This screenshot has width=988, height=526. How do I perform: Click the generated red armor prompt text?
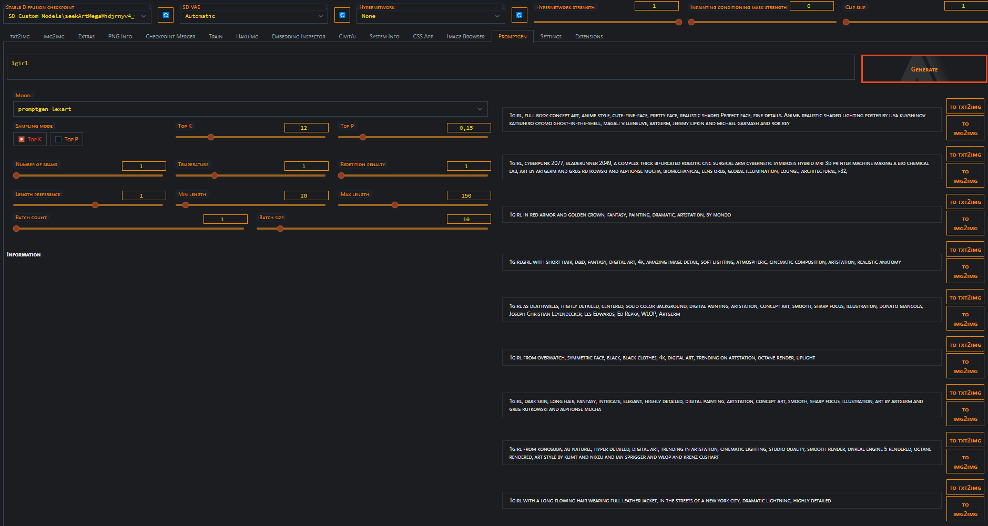point(620,215)
